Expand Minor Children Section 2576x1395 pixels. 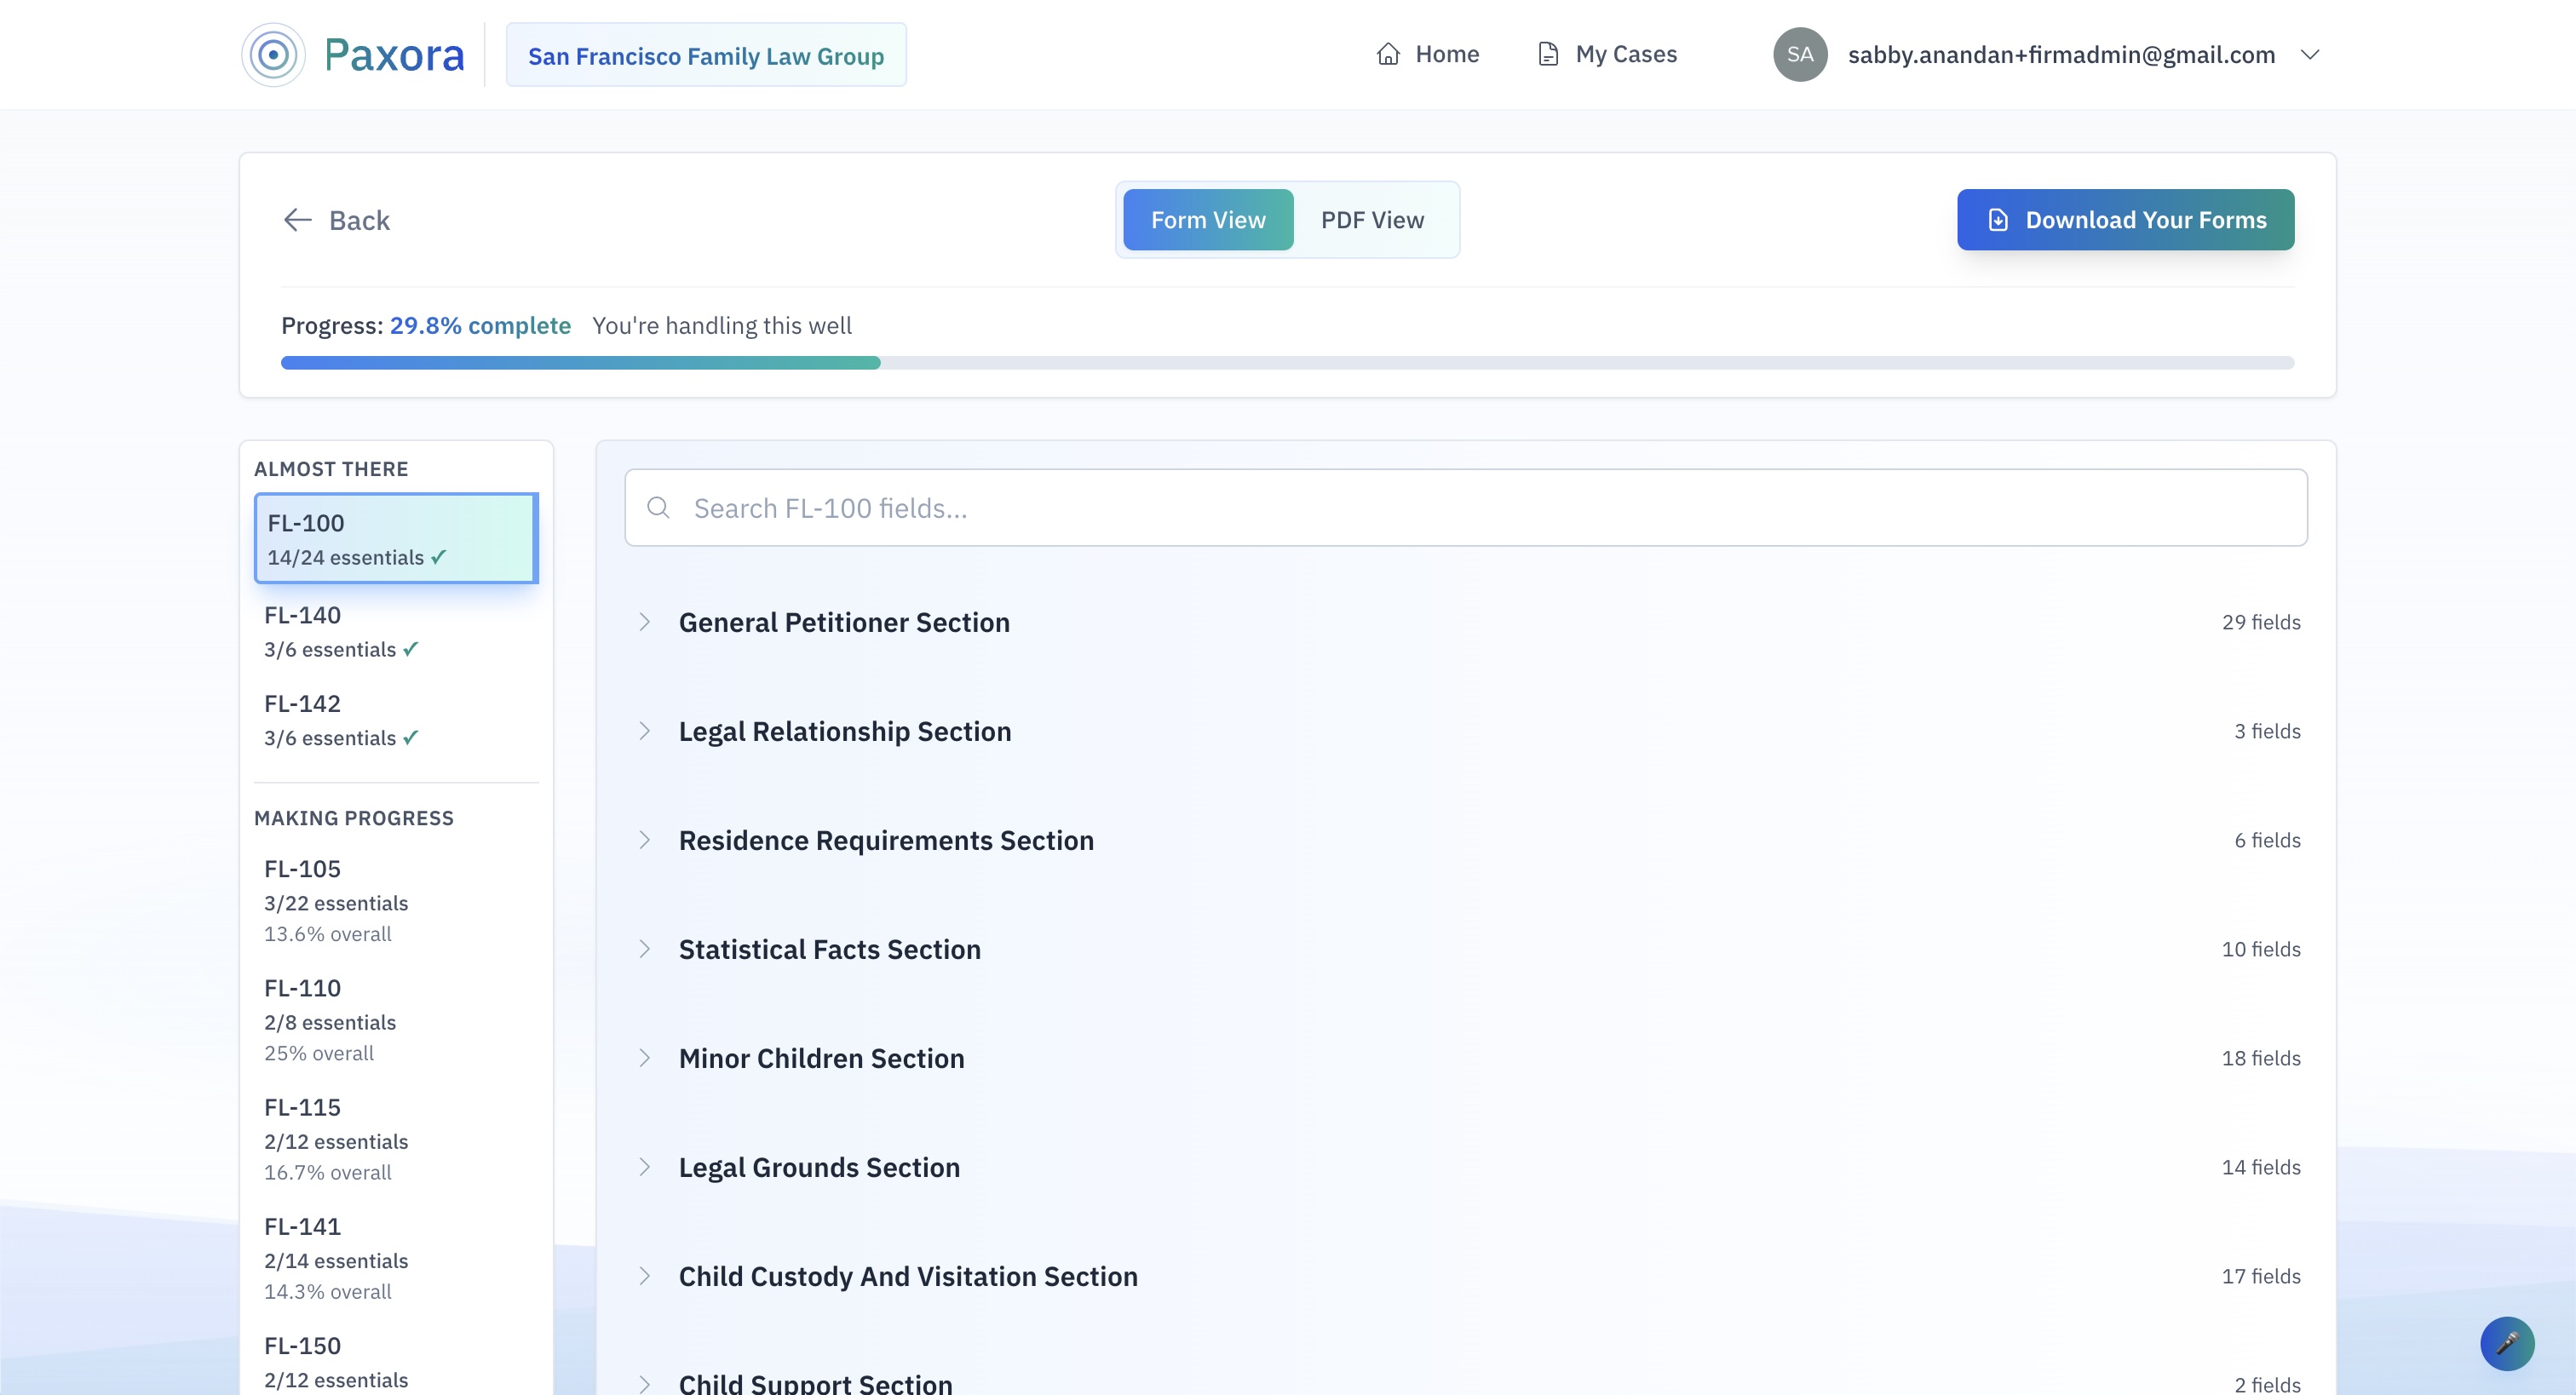(821, 1058)
